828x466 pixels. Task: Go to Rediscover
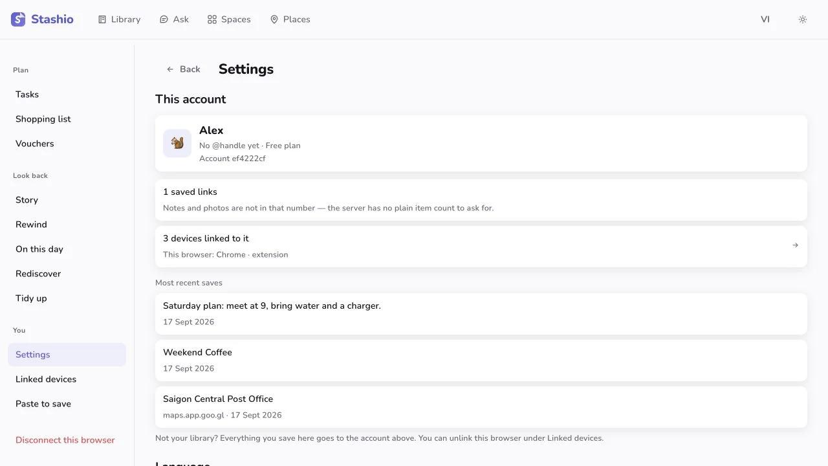67,274
